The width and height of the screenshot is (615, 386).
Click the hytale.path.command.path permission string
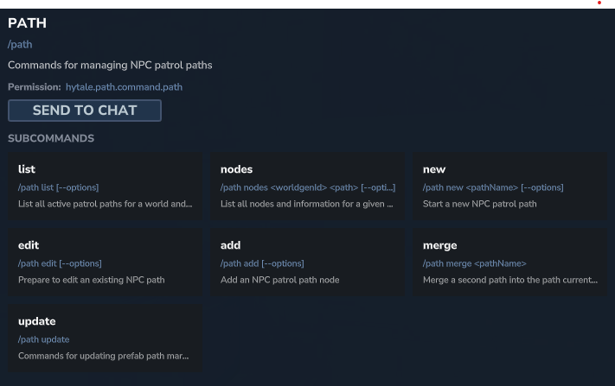[124, 87]
